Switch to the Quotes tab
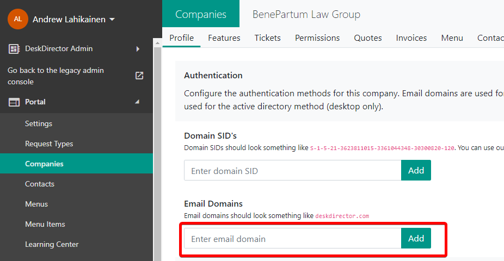Viewport: 504px width, 261px height. [x=368, y=38]
